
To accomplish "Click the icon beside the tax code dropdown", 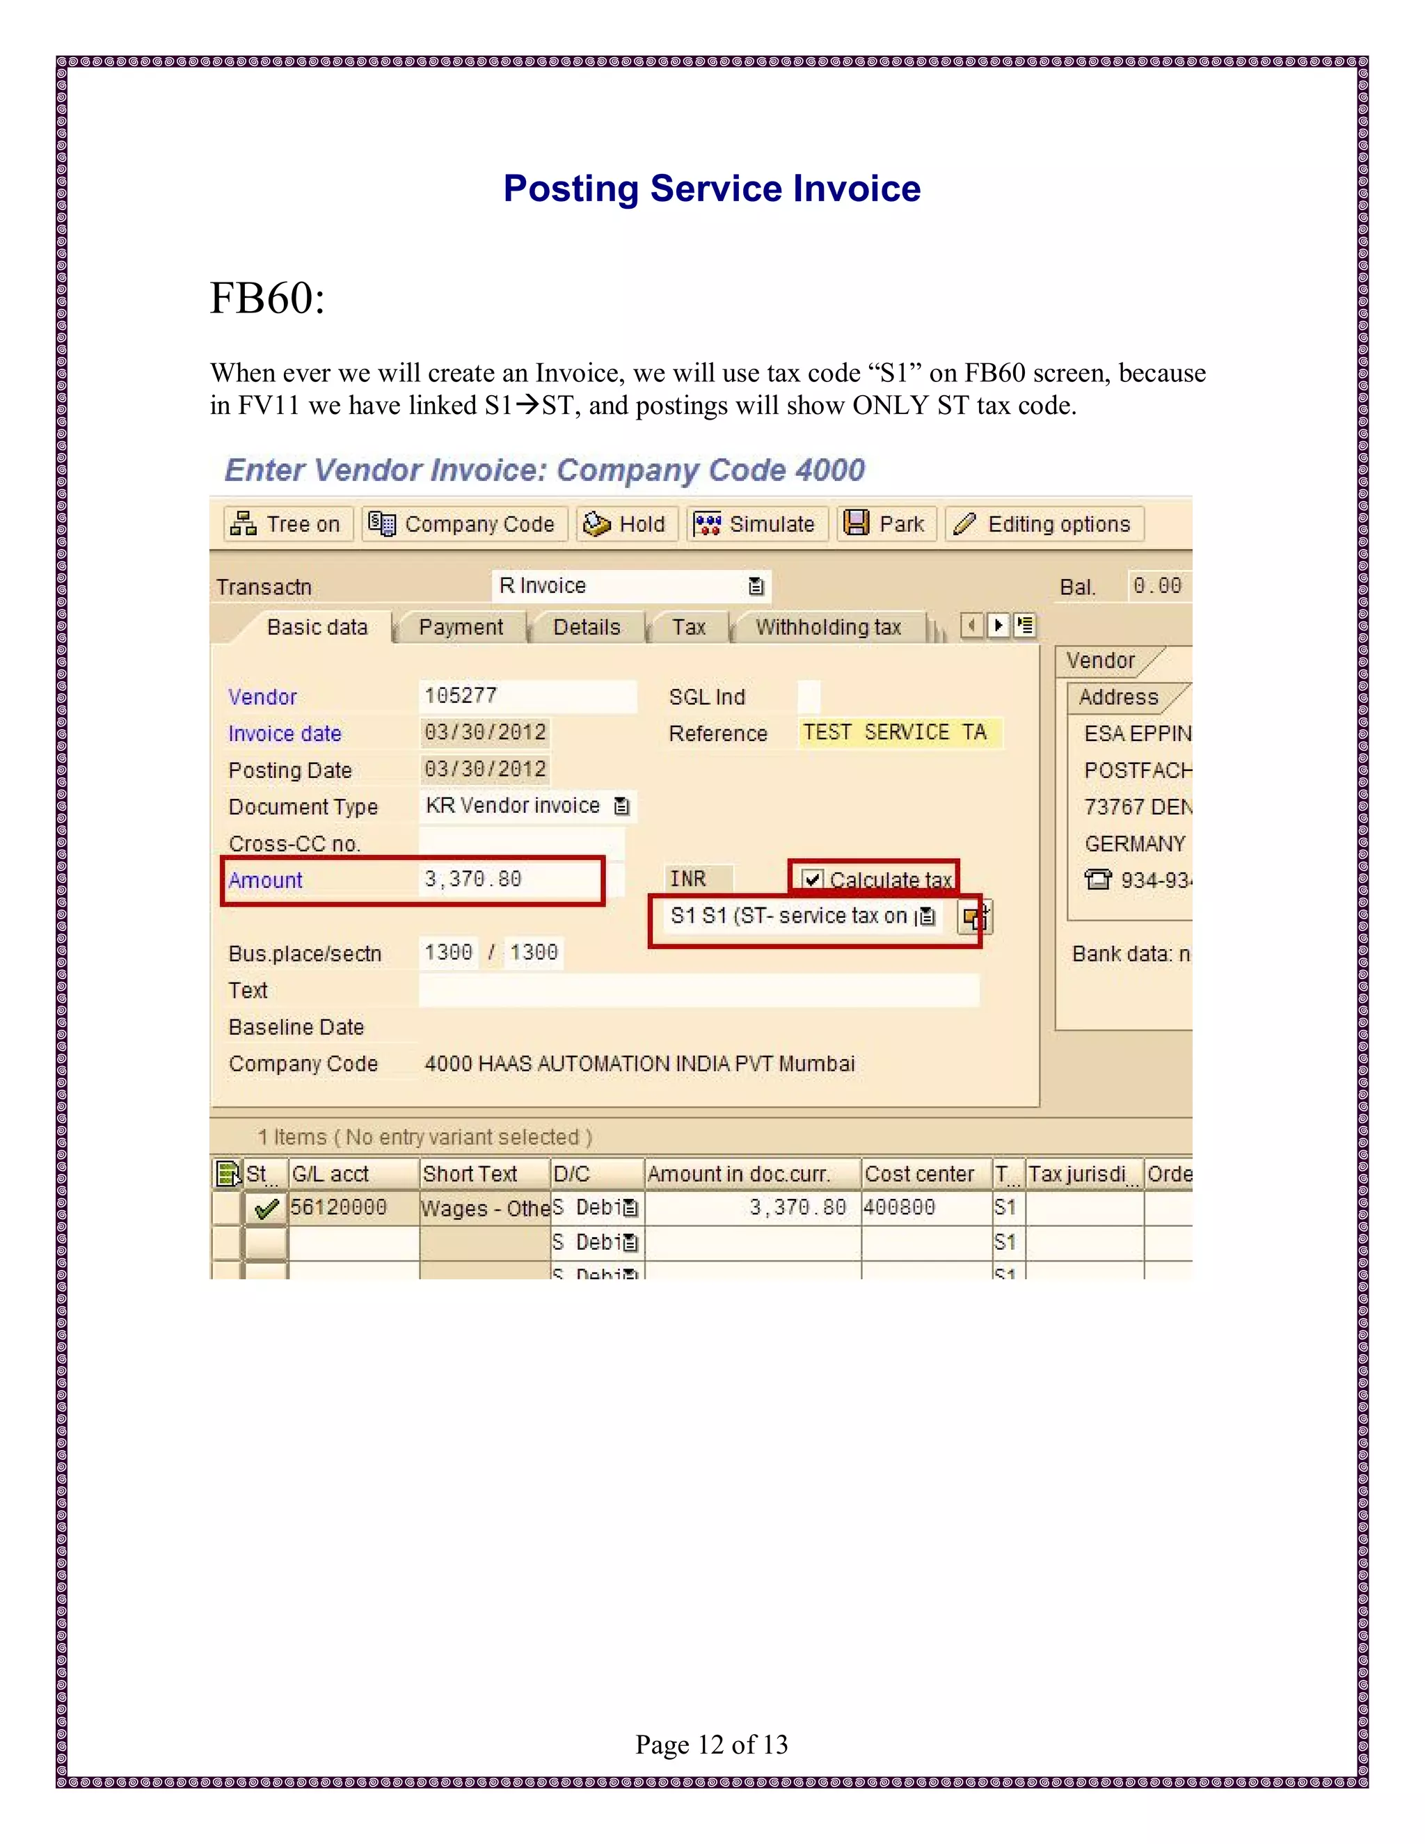I will pos(975,917).
